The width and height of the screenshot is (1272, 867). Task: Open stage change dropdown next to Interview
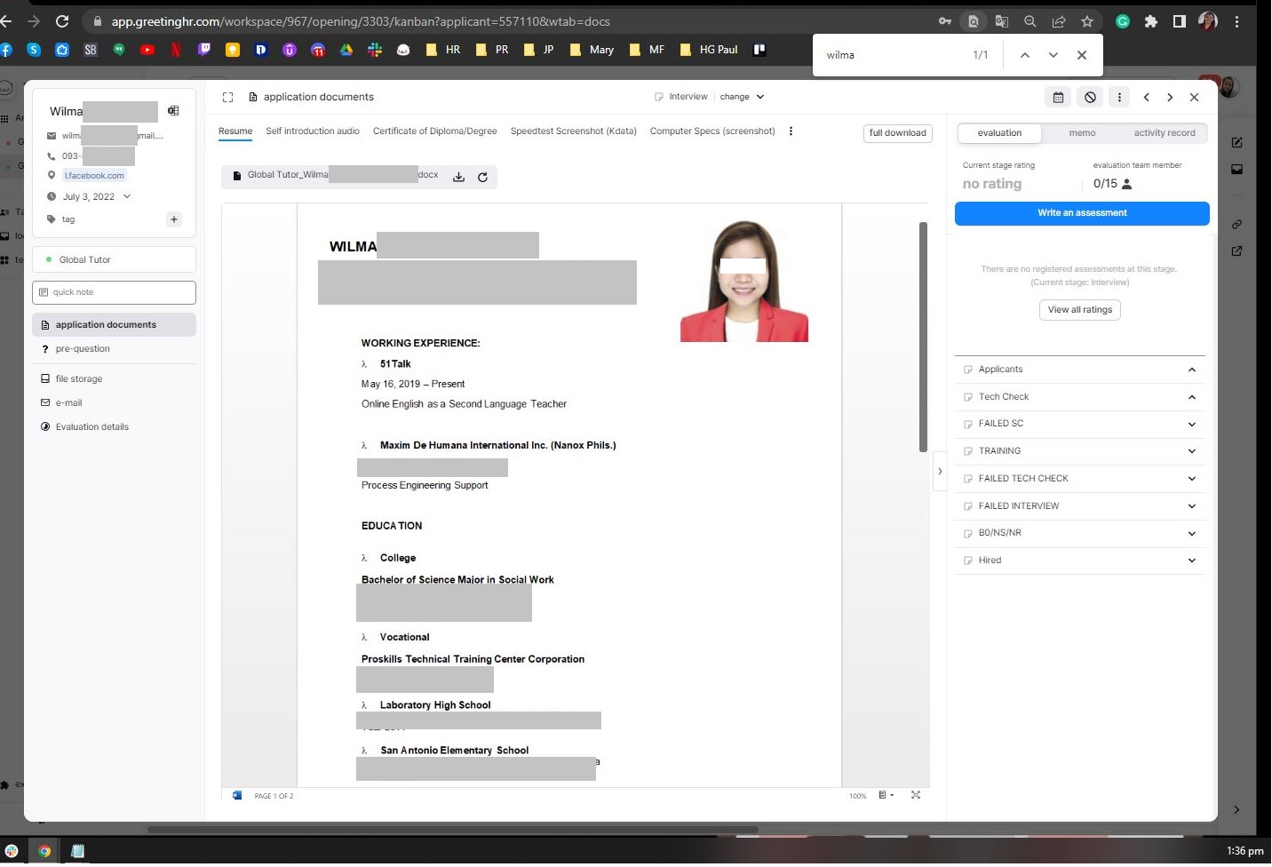pos(742,97)
